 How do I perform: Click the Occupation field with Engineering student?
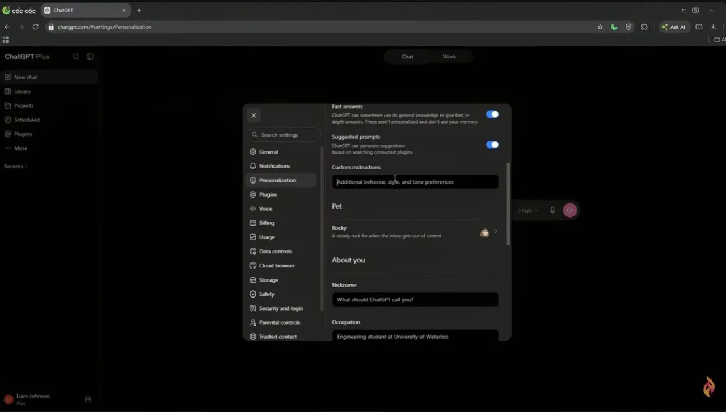415,336
